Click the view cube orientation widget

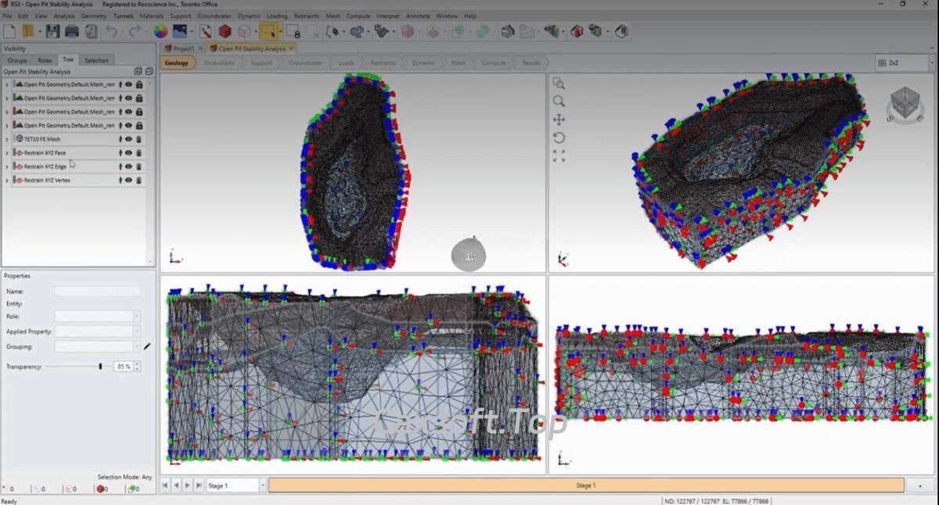pos(905,103)
